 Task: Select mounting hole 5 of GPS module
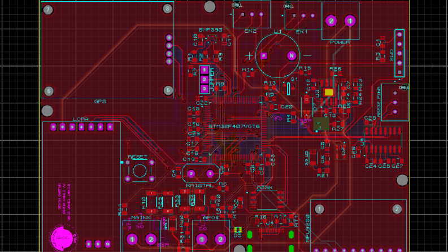click(x=168, y=90)
